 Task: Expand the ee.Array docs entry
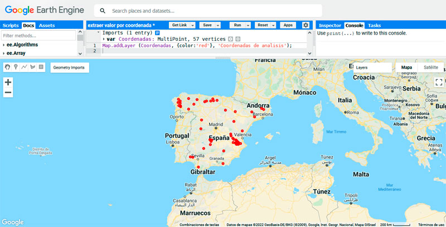[x=4, y=53]
